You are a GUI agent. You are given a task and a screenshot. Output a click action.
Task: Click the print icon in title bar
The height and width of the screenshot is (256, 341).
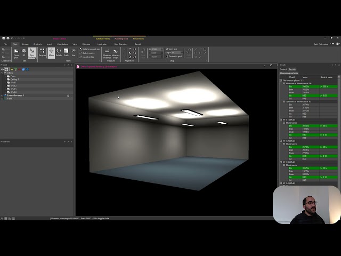(x=8, y=38)
